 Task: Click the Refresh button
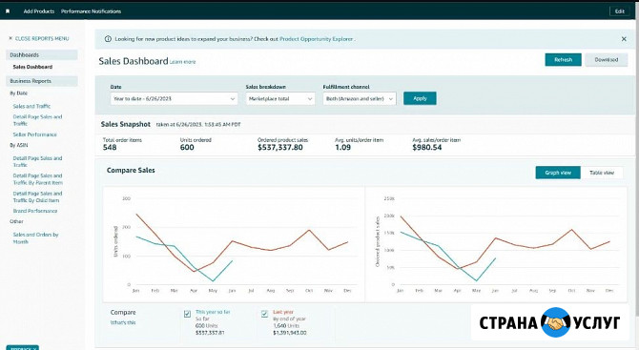564,60
